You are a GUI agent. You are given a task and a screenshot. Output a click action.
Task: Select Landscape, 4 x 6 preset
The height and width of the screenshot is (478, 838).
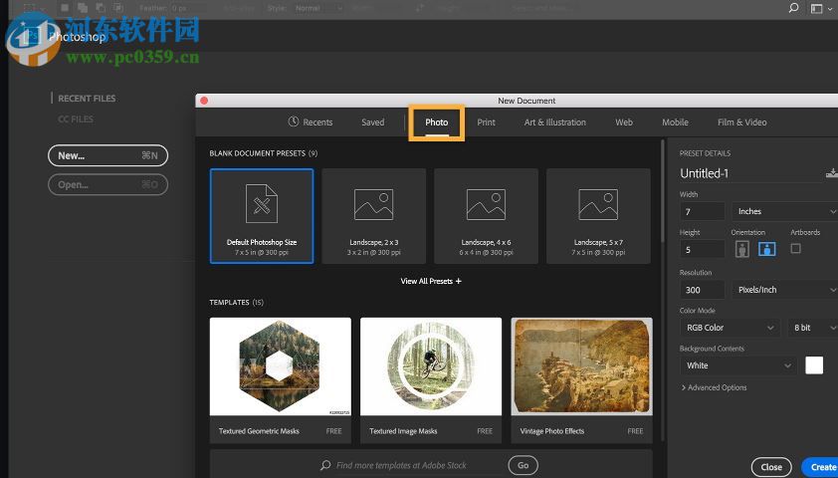point(486,216)
